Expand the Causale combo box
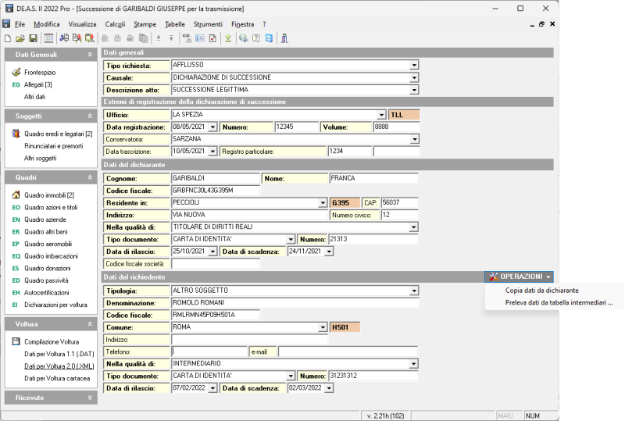This screenshot has height=421, width=625. point(414,78)
